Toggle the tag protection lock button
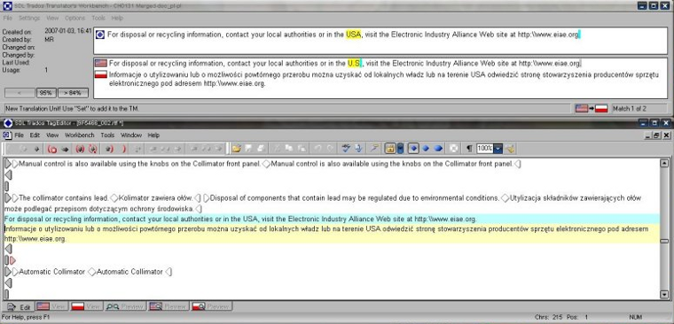674x324 pixels. click(390, 149)
